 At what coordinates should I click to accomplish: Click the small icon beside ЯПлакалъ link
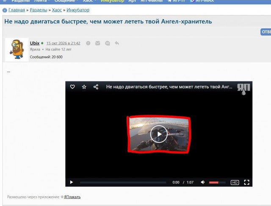(62, 197)
